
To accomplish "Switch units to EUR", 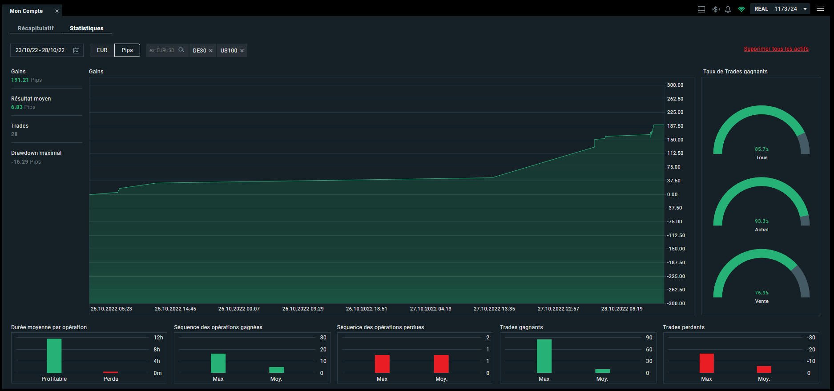I will pyautogui.click(x=102, y=50).
